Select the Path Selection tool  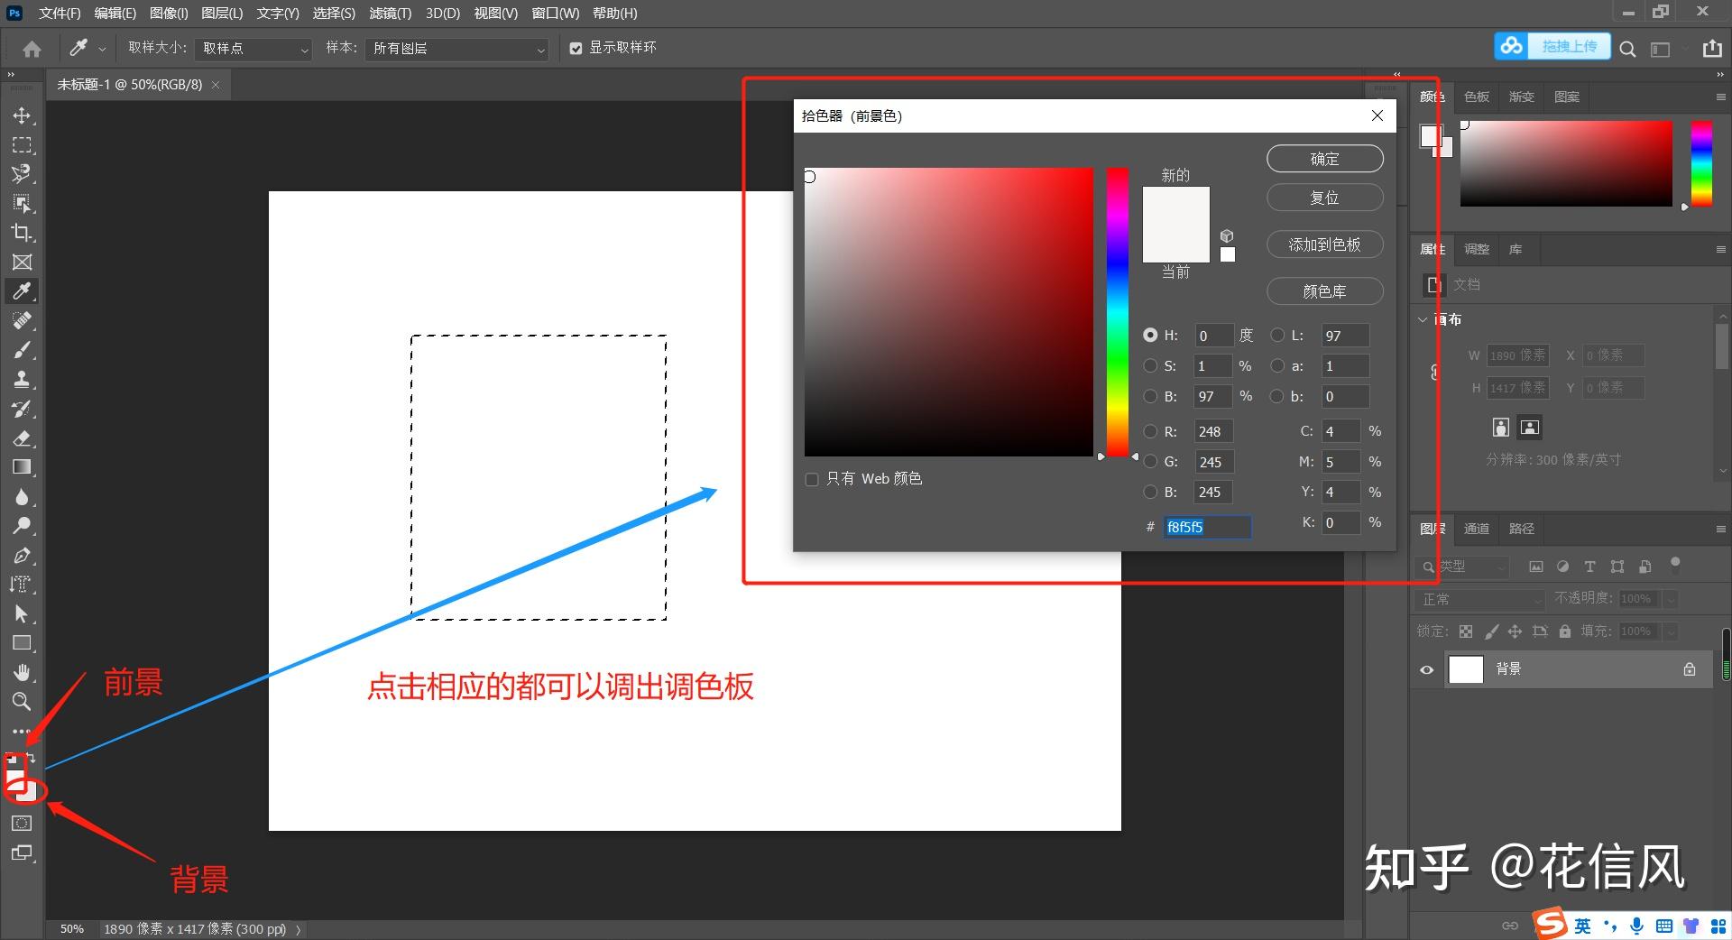click(22, 614)
